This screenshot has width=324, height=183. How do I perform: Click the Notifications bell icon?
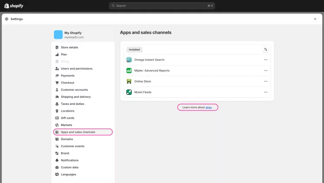point(57,160)
